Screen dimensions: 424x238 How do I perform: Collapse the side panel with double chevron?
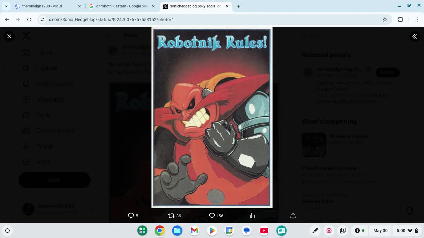[x=414, y=36]
